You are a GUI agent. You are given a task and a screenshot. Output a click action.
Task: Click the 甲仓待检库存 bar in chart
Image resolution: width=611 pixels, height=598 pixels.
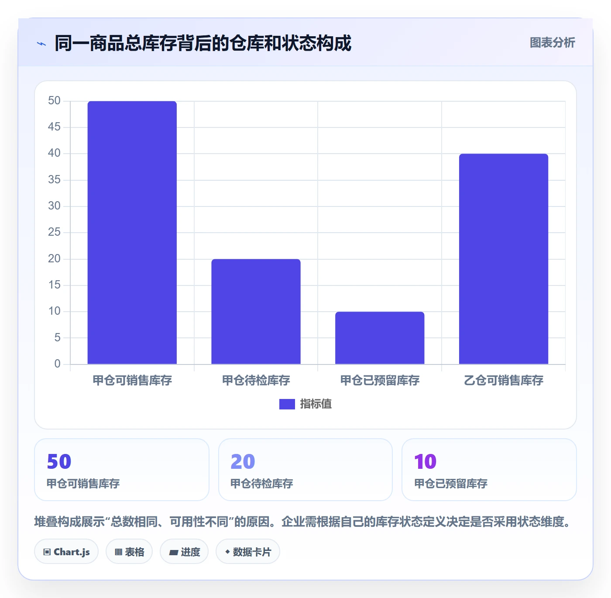(256, 312)
